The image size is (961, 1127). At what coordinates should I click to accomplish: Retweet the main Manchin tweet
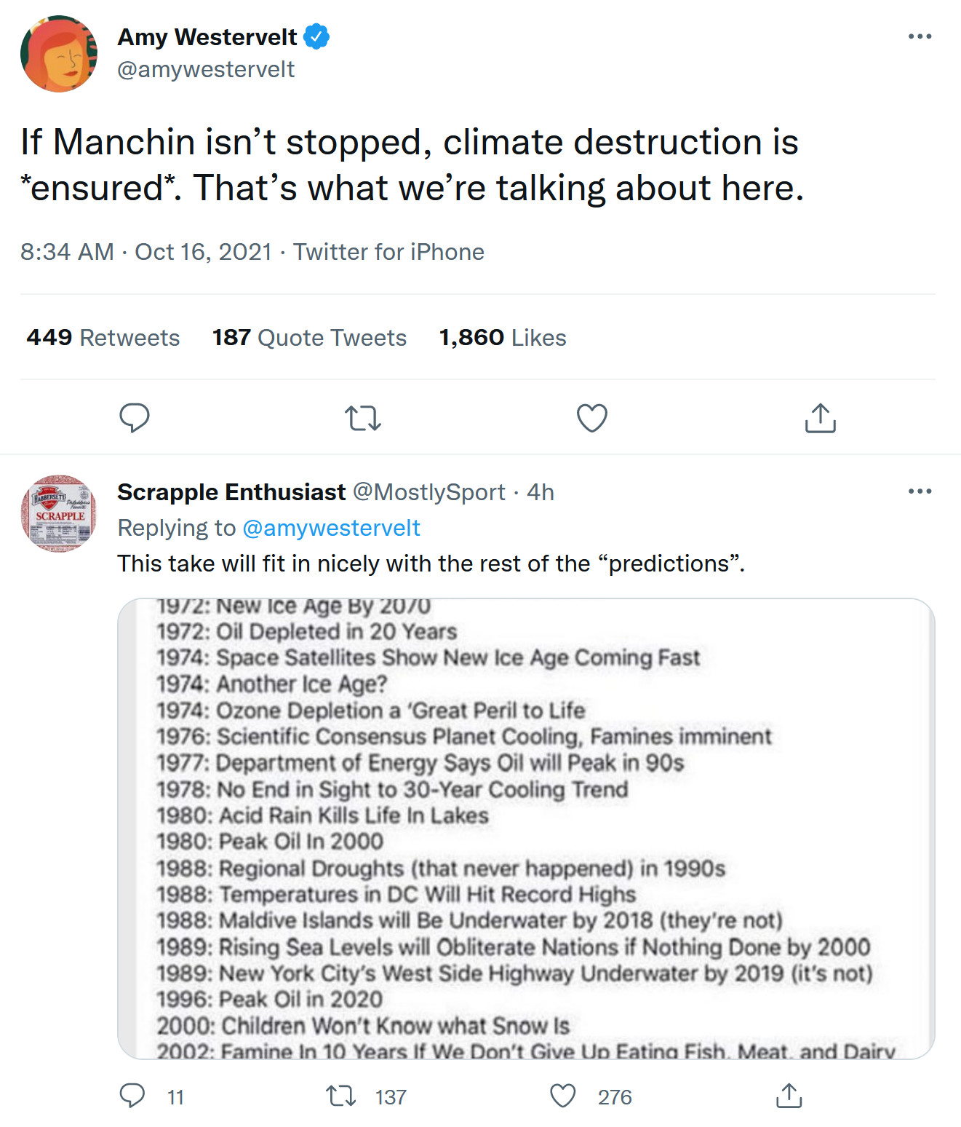pyautogui.click(x=362, y=418)
